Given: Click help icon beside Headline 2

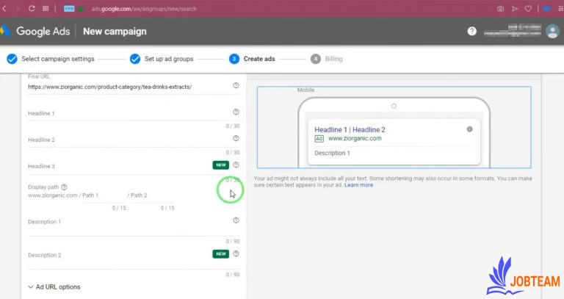Looking at the screenshot, I should click(x=236, y=138).
